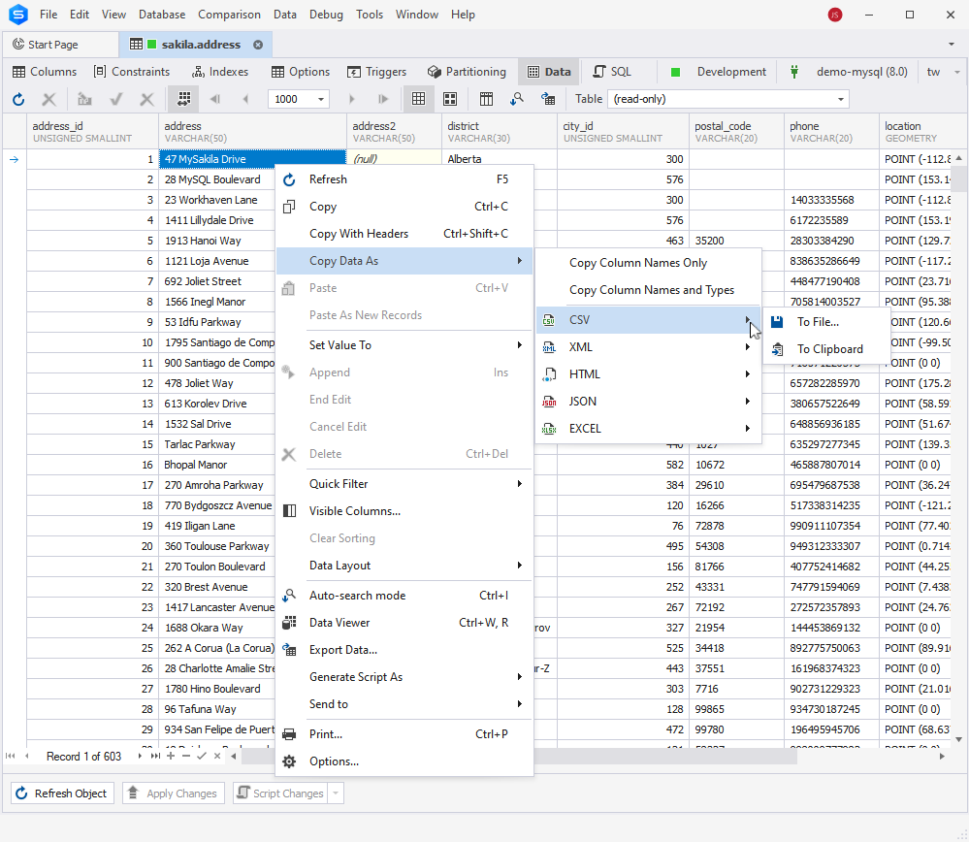
Task: Click the auto-search mode toolbar icon
Action: pyautogui.click(x=517, y=99)
